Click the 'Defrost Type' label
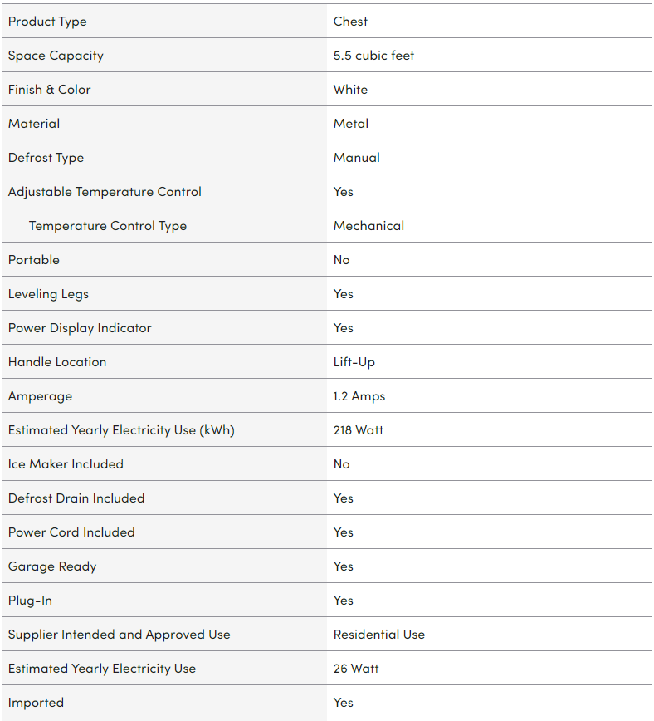 click(x=46, y=158)
